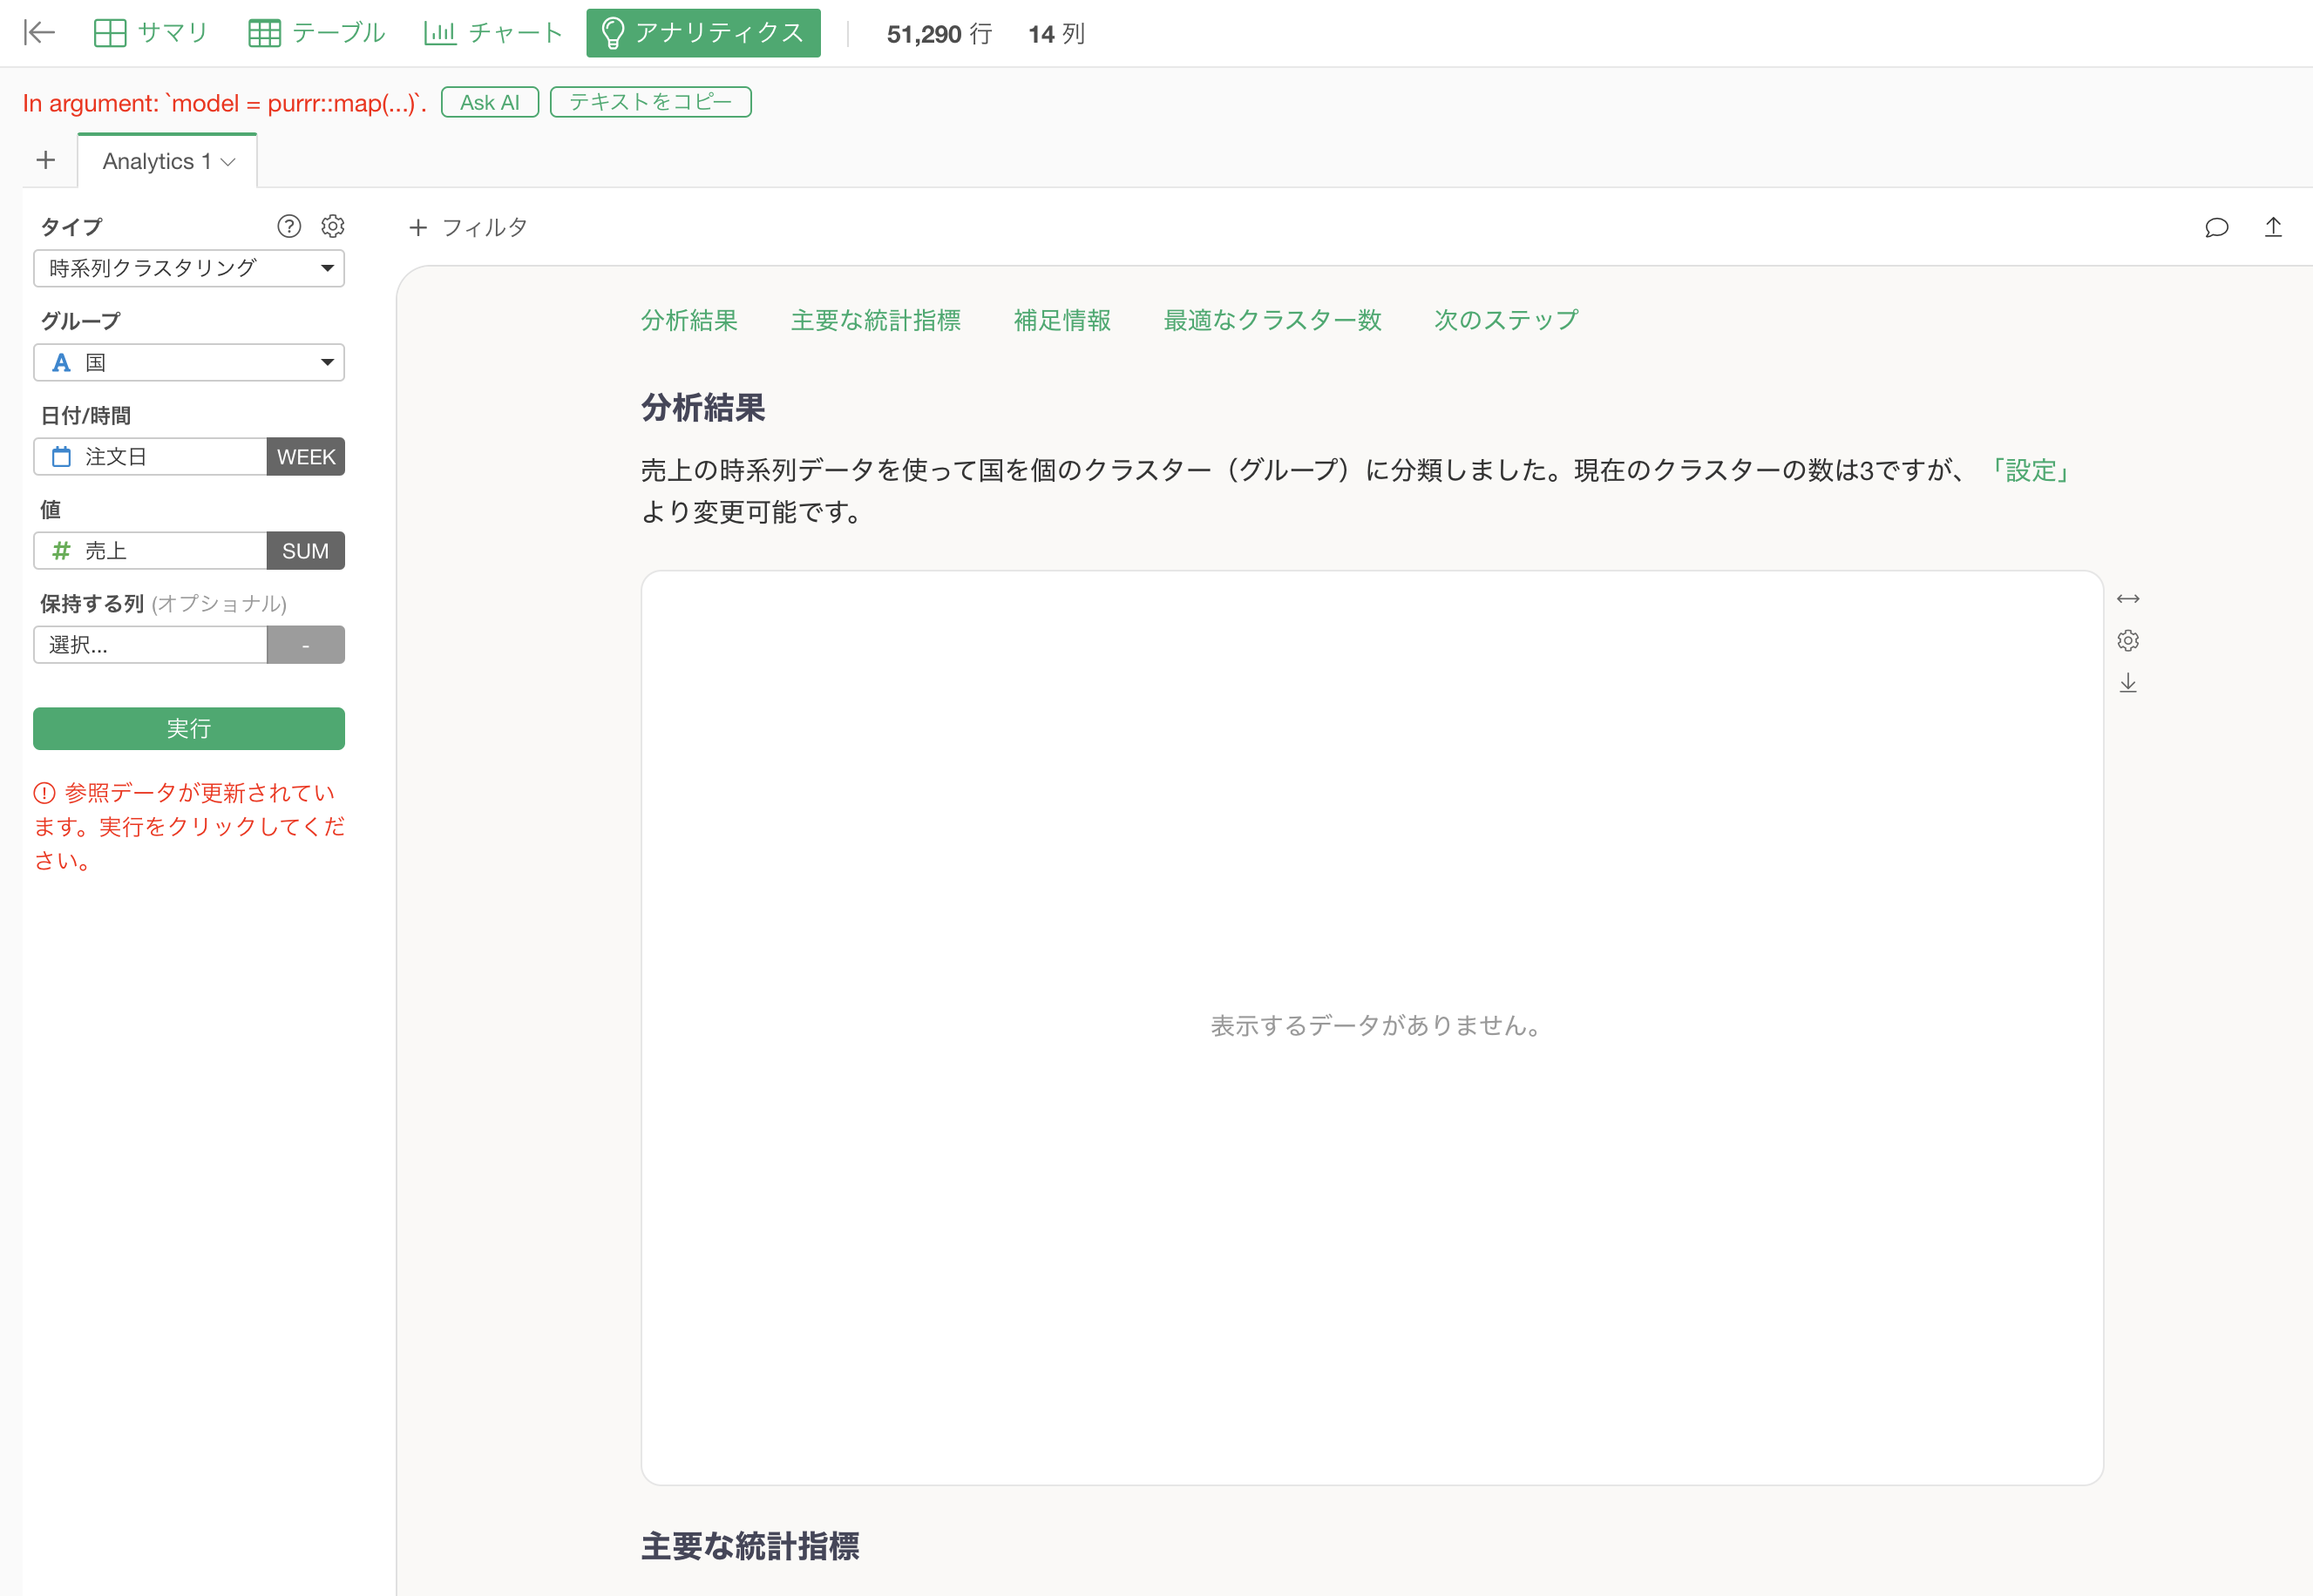Add a new analytics tab with plus icon
The width and height of the screenshot is (2313, 1596).
[46, 160]
